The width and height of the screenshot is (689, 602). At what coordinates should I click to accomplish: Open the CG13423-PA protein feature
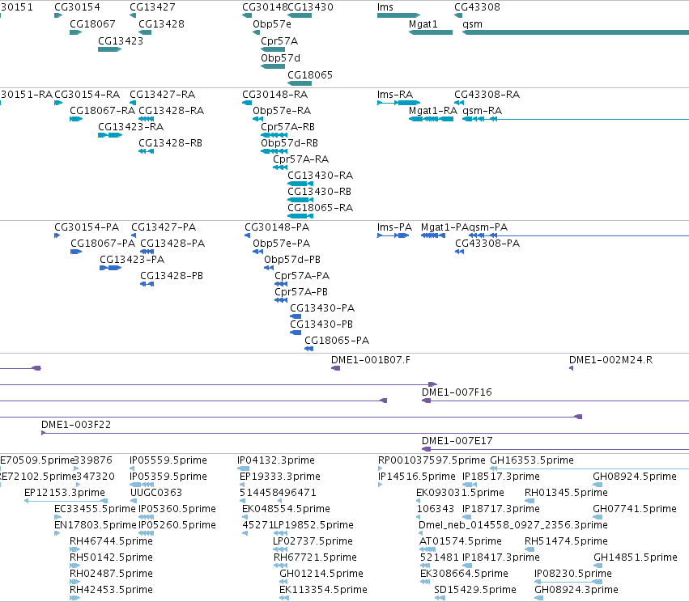coord(110,268)
